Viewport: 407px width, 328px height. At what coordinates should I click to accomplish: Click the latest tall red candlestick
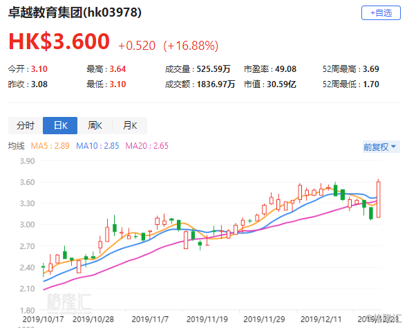(379, 199)
